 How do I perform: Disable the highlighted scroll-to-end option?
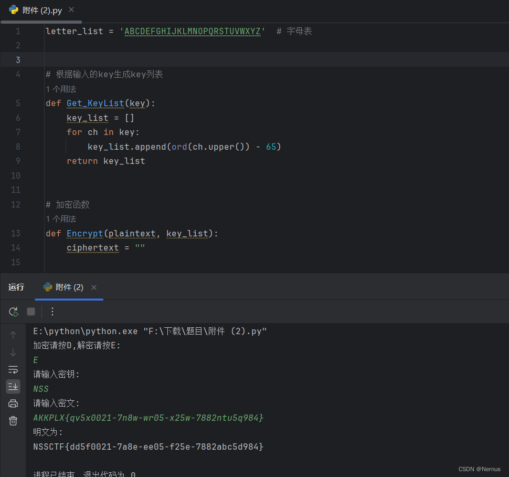[x=13, y=387]
